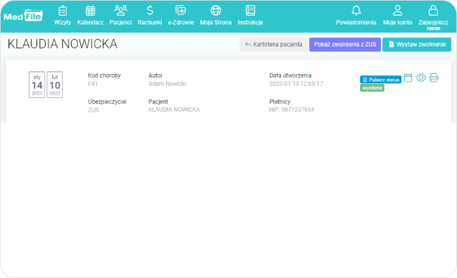Click Pobierz status button
This screenshot has width=457, height=278.
(380, 80)
